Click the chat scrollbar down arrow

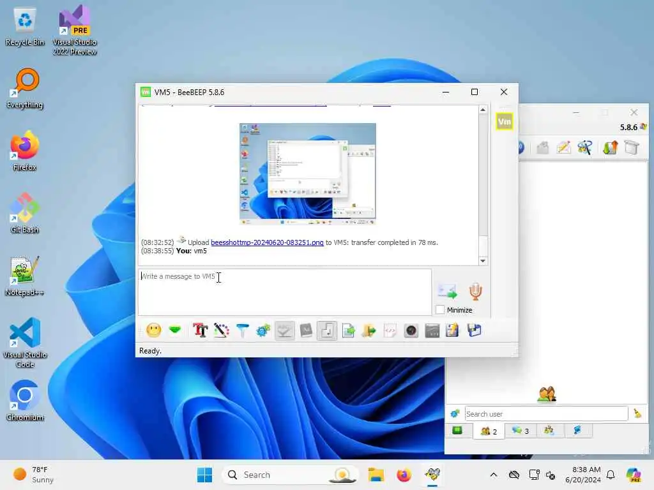[483, 261]
